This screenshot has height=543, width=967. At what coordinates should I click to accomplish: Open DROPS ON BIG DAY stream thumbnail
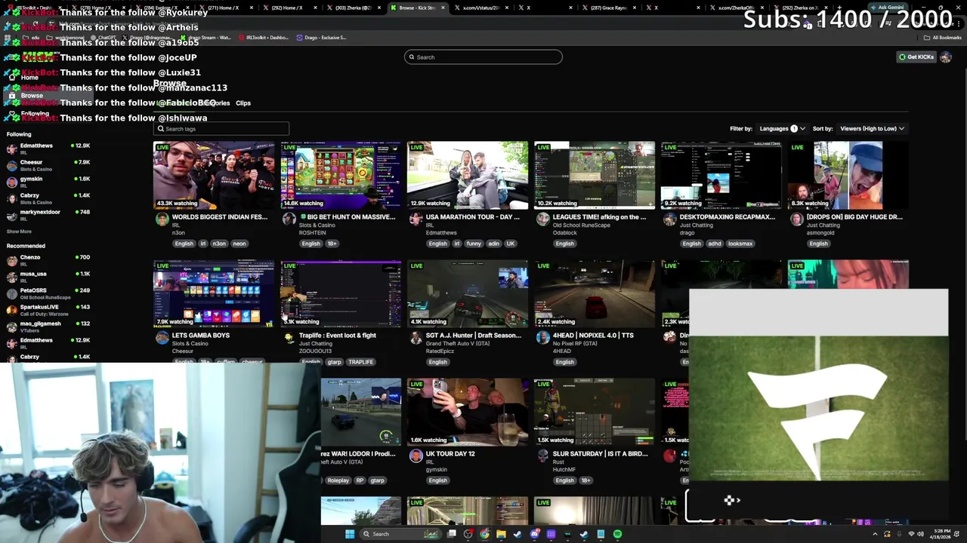[848, 175]
